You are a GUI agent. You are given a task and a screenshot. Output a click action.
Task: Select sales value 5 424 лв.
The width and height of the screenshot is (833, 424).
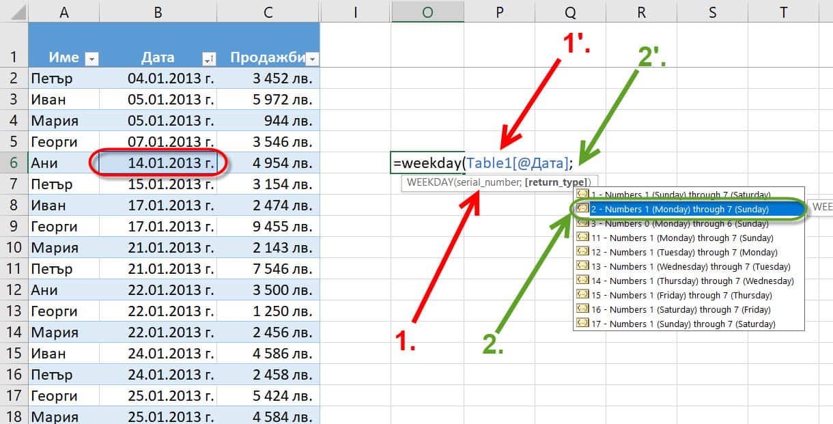268,395
